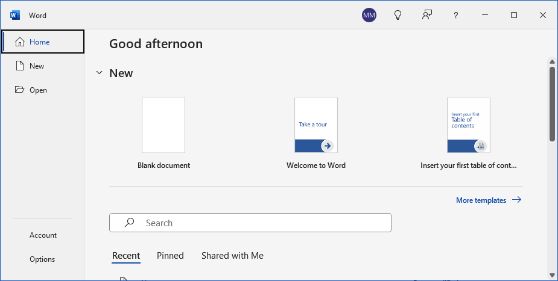Screen dimensions: 558x281
Task: Click the magnifier icon in the Search box
Action: tap(129, 223)
